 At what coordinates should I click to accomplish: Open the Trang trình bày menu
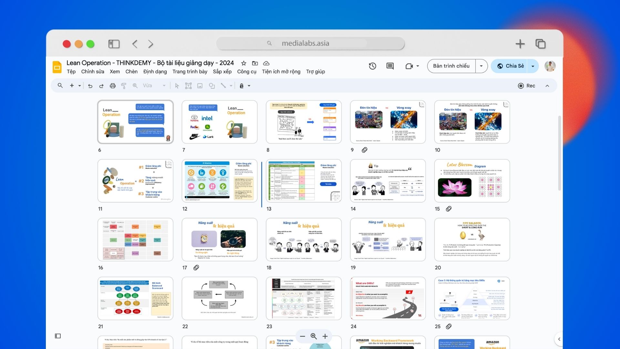(x=190, y=72)
